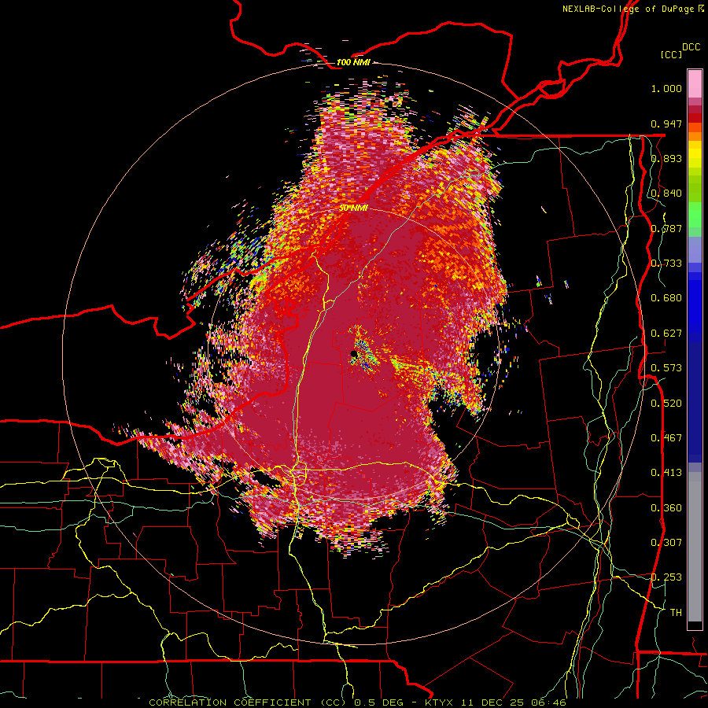This screenshot has width=708, height=708.
Task: Click the pink top segment of color bar
Action: click(695, 83)
